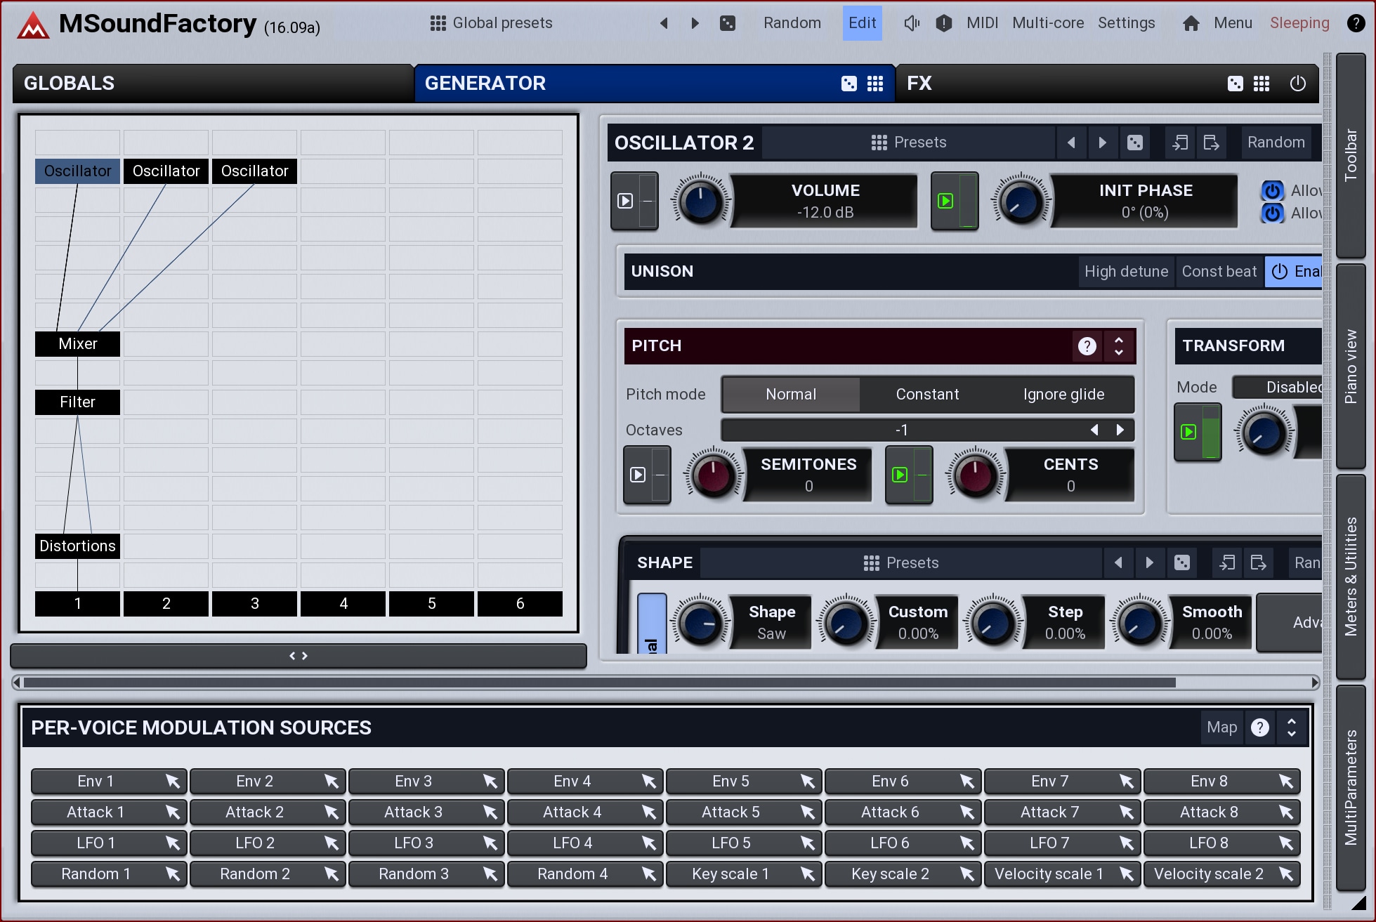Toggle the FX power icon
This screenshot has width=1376, height=922.
(x=1297, y=84)
